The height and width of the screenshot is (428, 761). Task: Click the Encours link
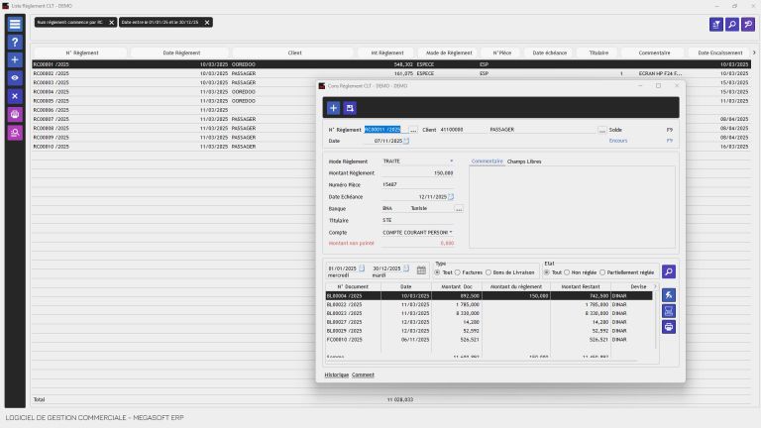(x=618, y=141)
